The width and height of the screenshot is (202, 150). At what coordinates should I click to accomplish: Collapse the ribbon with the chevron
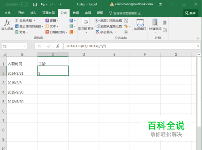198,38
